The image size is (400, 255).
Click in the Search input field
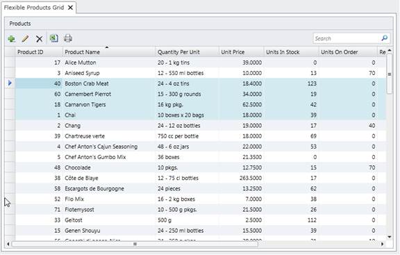pos(347,38)
